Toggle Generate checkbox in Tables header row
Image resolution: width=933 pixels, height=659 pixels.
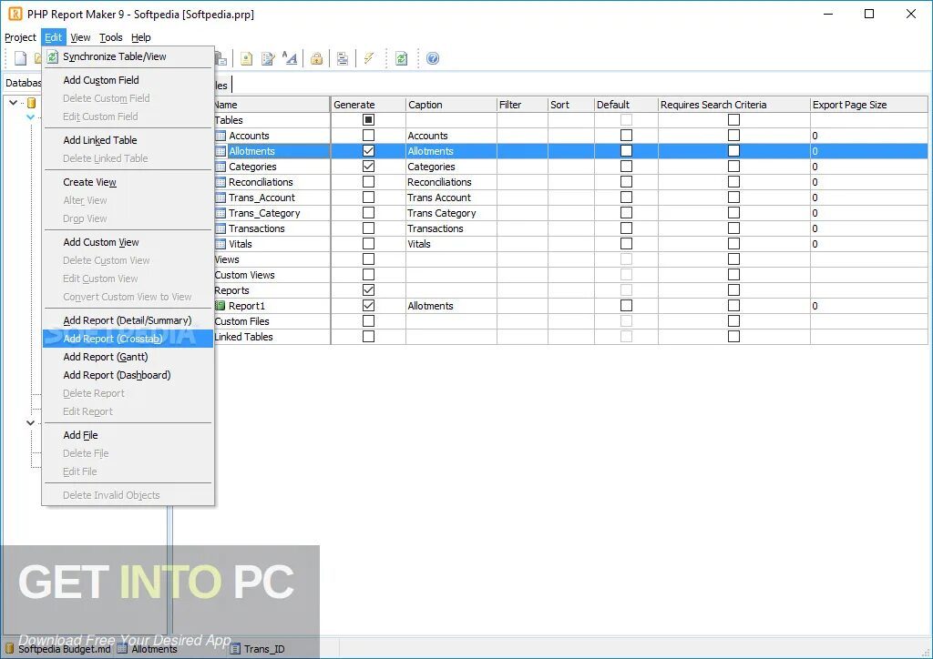(368, 120)
